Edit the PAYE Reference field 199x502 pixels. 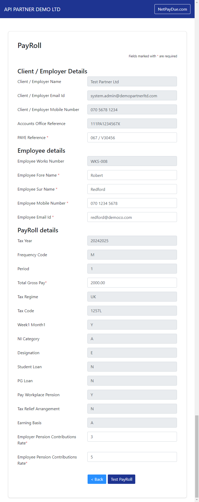pyautogui.click(x=132, y=137)
